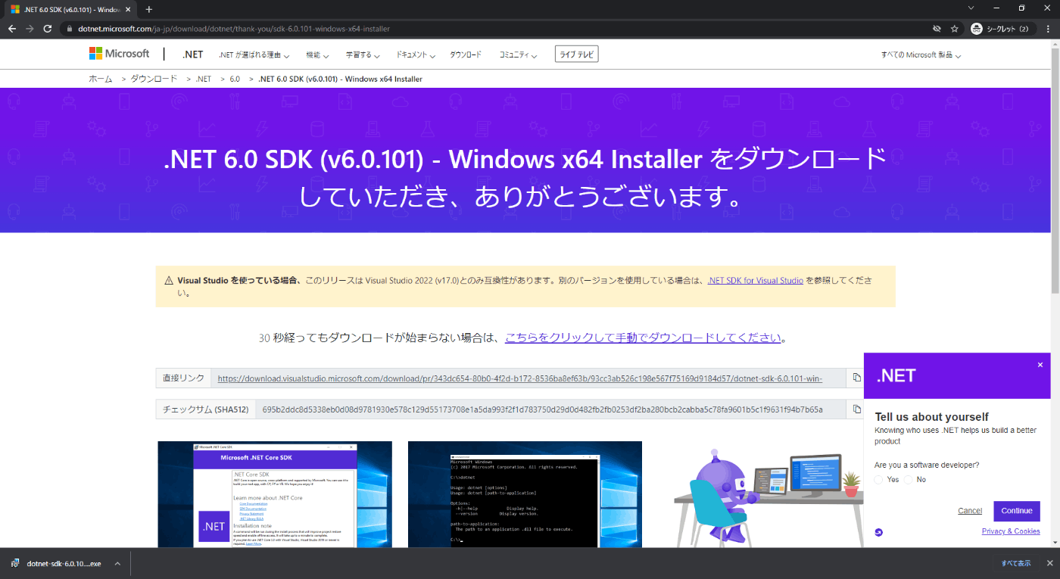This screenshot has width=1060, height=579.
Task: Open the .NET Core SDK installer screenshot
Action: 275,494
